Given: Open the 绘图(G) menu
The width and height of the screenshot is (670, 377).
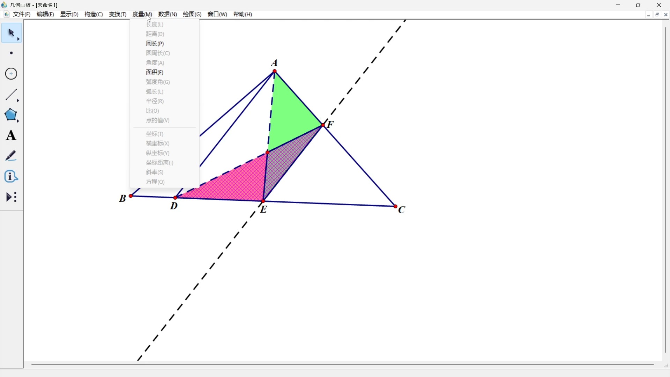Looking at the screenshot, I should (193, 14).
